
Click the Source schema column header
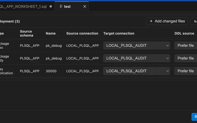click(x=26, y=34)
